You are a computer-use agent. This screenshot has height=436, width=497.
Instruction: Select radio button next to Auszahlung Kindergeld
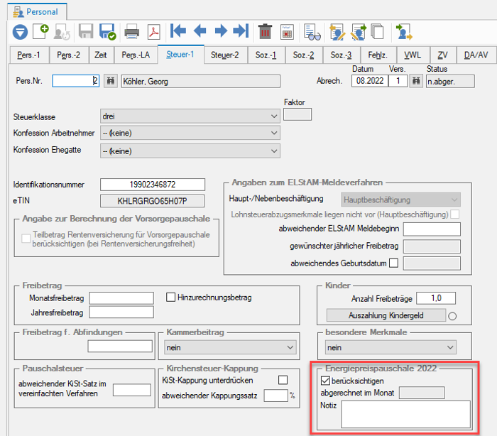[452, 316]
